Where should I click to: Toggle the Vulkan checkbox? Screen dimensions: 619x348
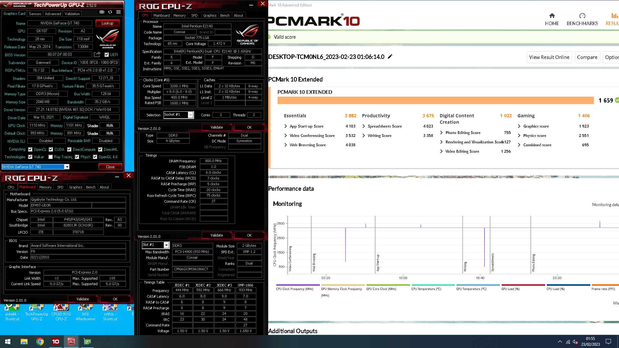pyautogui.click(x=30, y=157)
